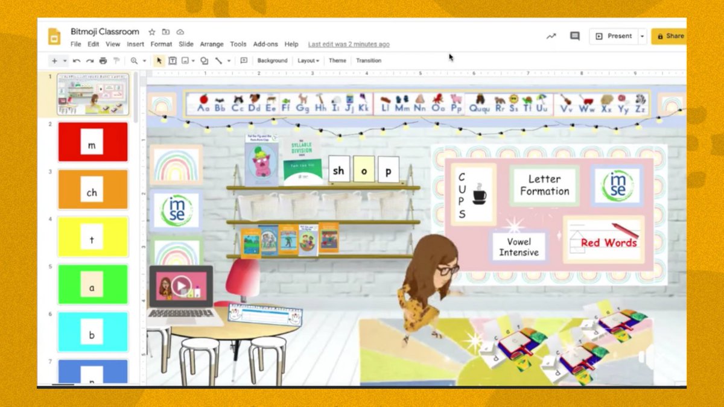Print the presentation
Screen dimensions: 724x407
[103, 61]
